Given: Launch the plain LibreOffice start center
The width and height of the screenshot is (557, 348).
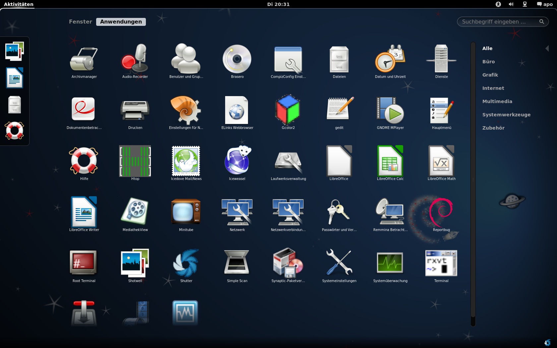Looking at the screenshot, I should tap(339, 163).
